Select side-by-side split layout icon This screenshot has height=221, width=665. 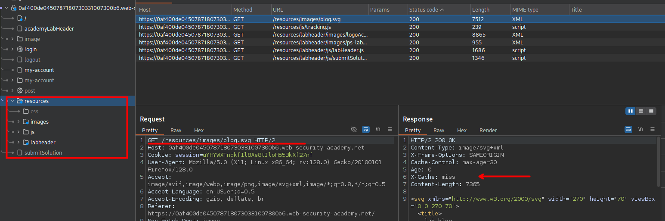[x=631, y=111]
